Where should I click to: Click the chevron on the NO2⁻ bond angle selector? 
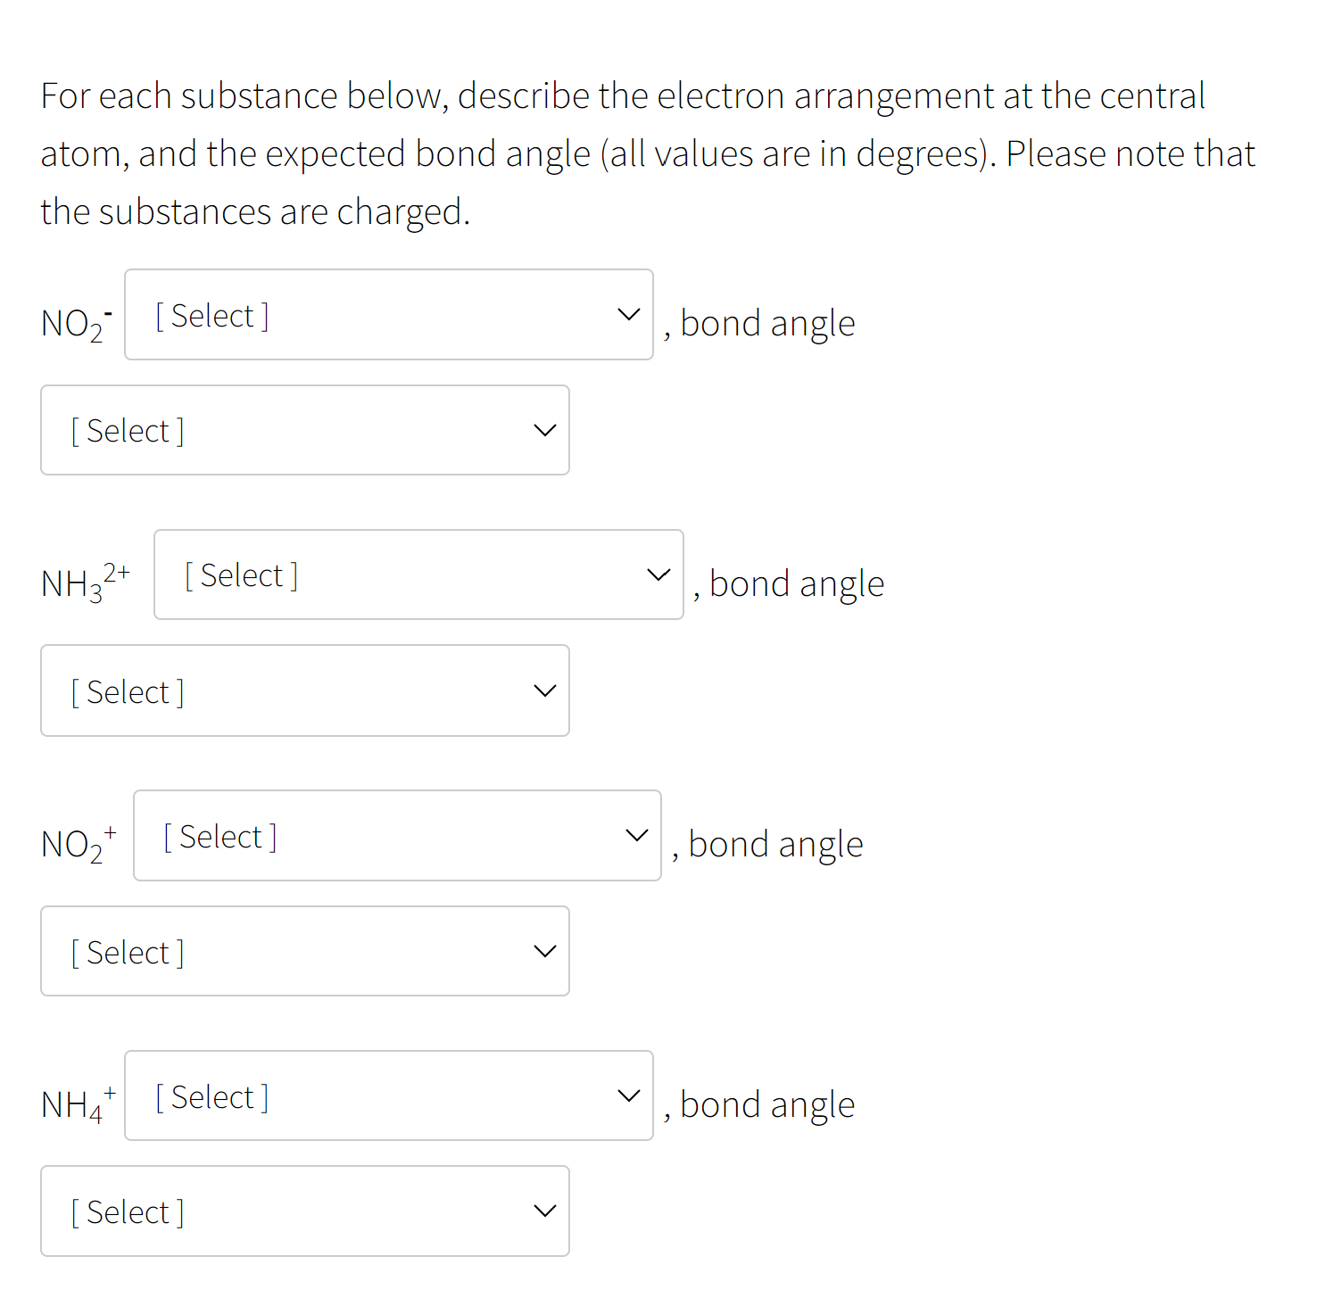pyautogui.click(x=544, y=430)
